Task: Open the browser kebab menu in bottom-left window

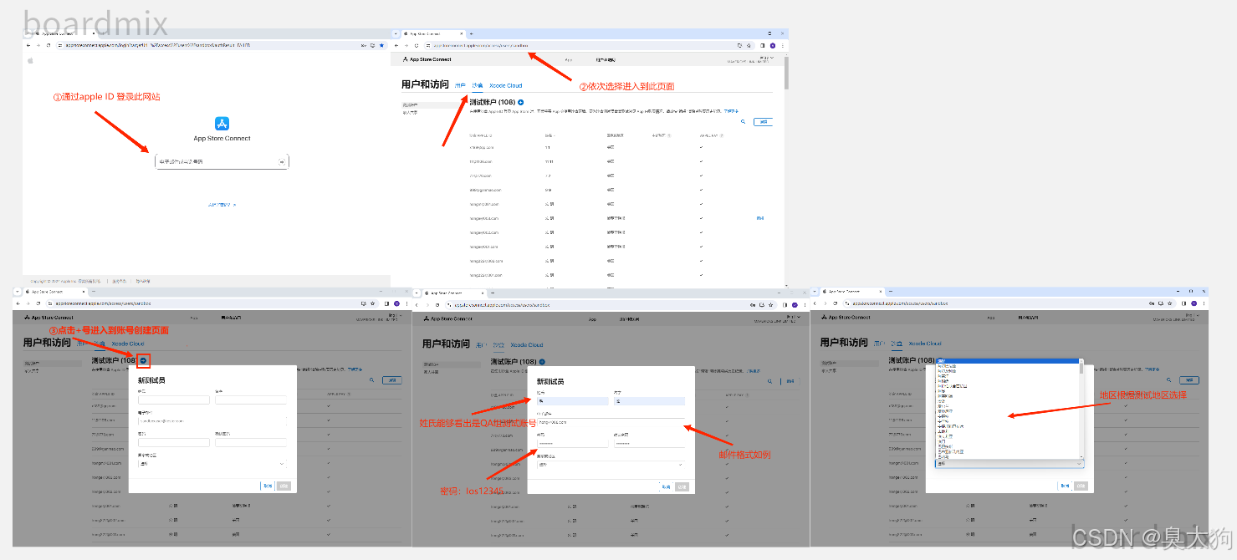Action: pyautogui.click(x=406, y=303)
